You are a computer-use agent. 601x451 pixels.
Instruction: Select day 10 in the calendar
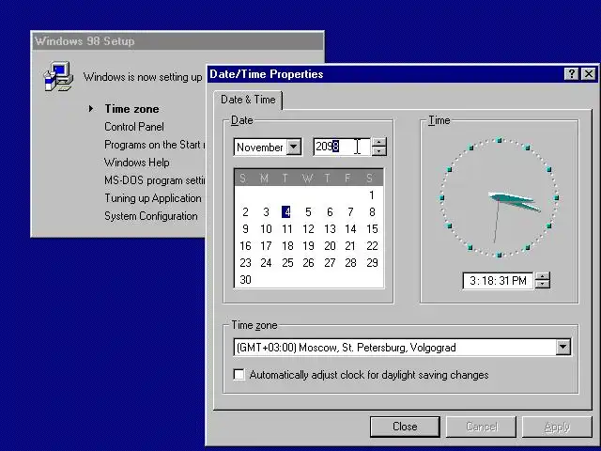(x=266, y=229)
